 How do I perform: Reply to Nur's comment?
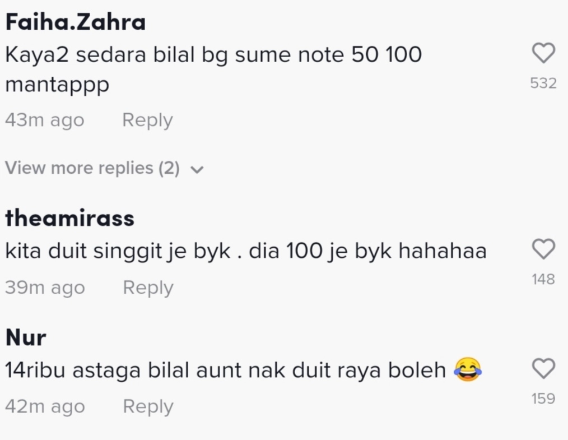coord(148,406)
